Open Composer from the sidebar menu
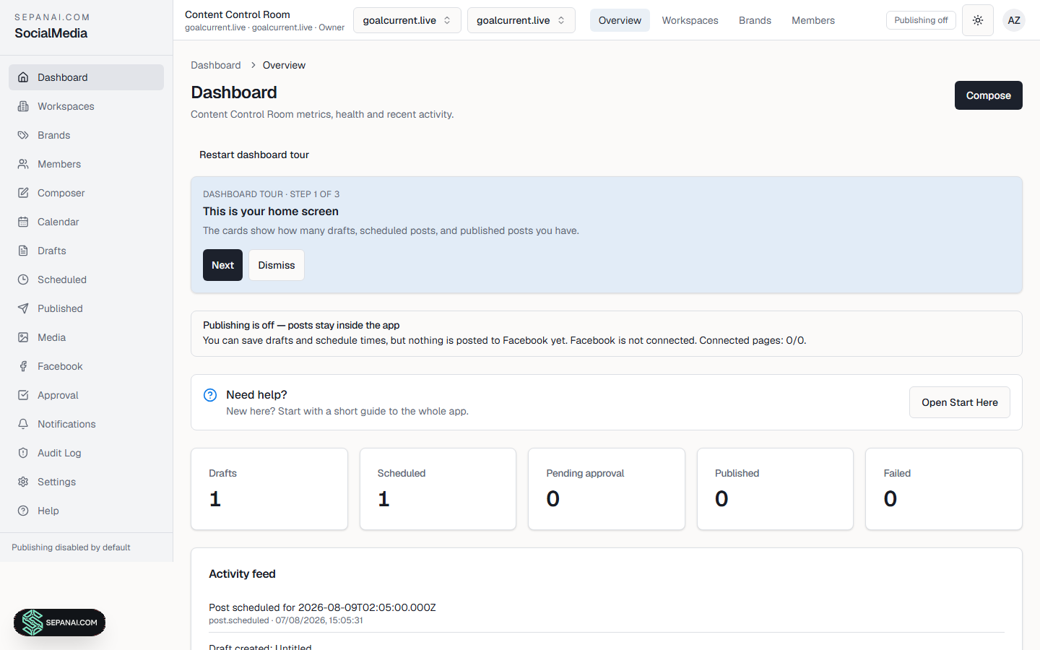This screenshot has height=650, width=1040. [x=86, y=193]
